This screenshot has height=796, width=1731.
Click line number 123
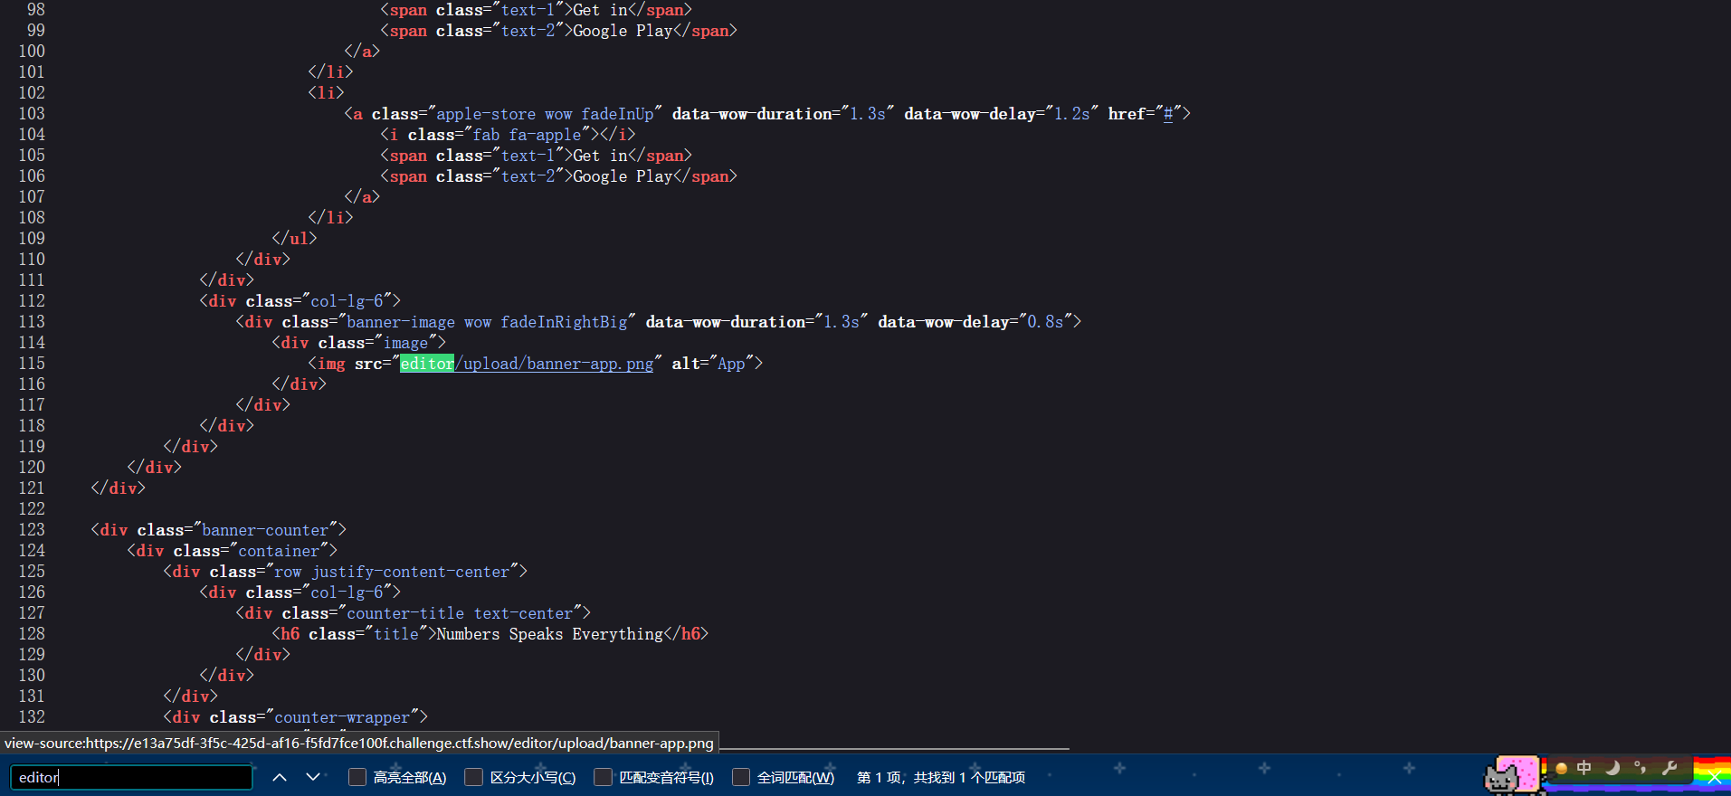click(x=32, y=530)
